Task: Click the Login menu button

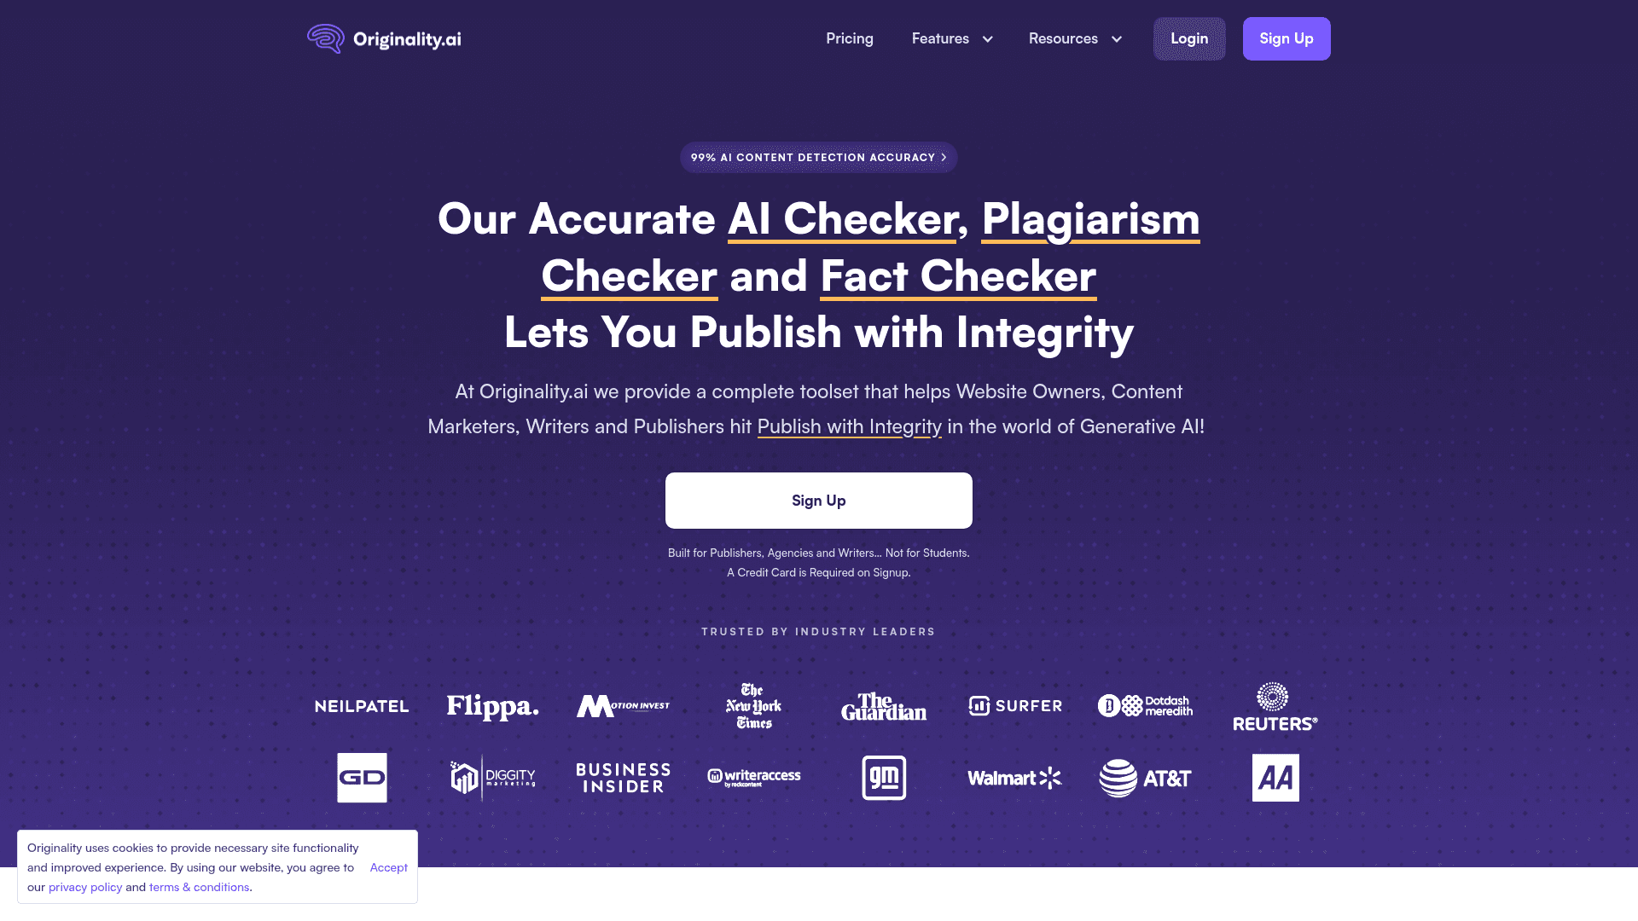Action: (1189, 38)
